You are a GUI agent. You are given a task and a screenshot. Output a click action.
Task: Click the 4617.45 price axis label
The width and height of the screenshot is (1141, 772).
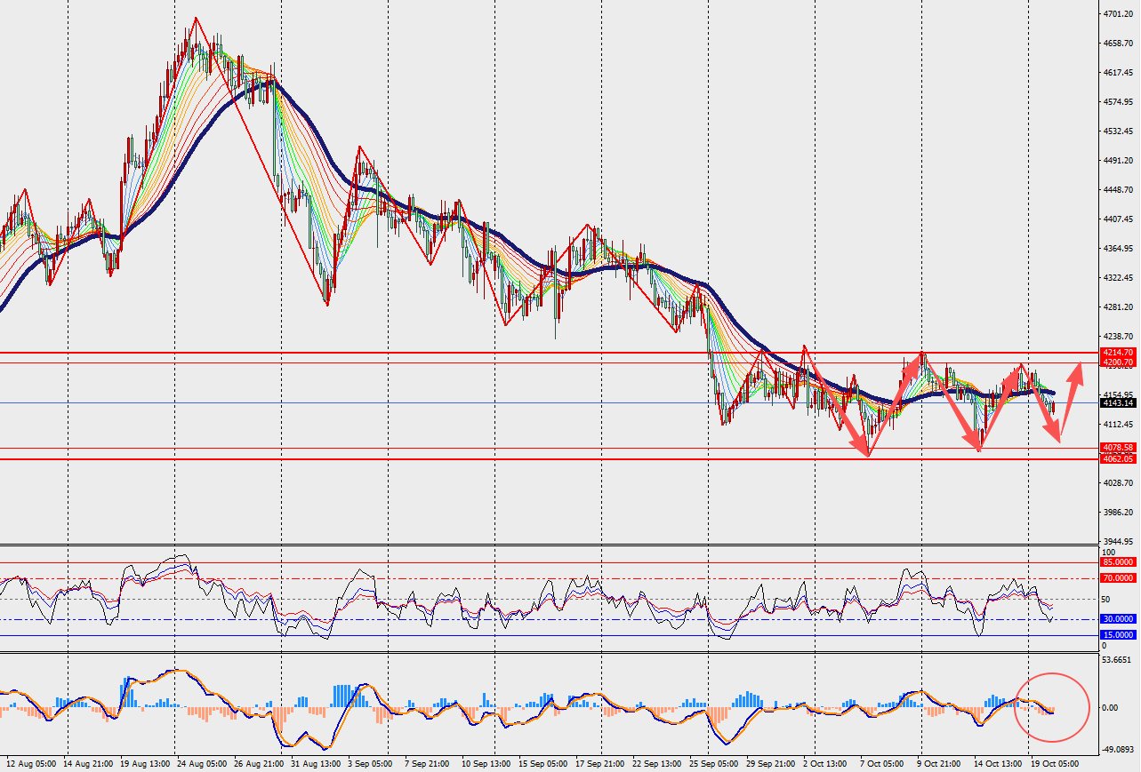(x=1119, y=73)
